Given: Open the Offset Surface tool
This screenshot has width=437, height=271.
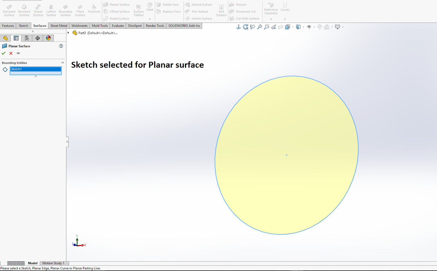Looking at the screenshot, I should click(x=117, y=11).
